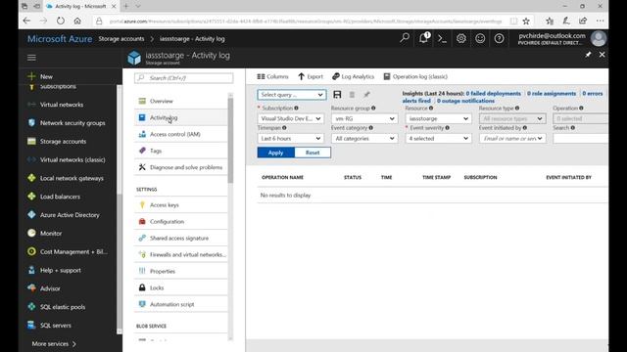This screenshot has height=352, width=627.
Task: Open Resource dropdown iassstoarge
Action: tap(439, 118)
